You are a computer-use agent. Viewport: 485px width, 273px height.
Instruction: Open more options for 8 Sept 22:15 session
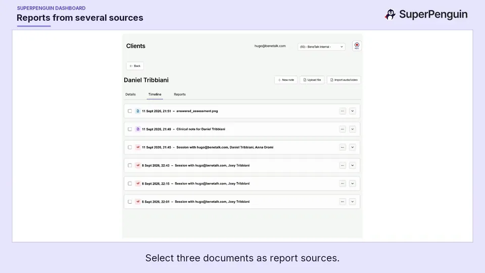click(x=343, y=184)
